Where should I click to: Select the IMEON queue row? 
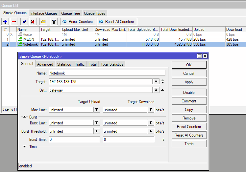[28, 39]
